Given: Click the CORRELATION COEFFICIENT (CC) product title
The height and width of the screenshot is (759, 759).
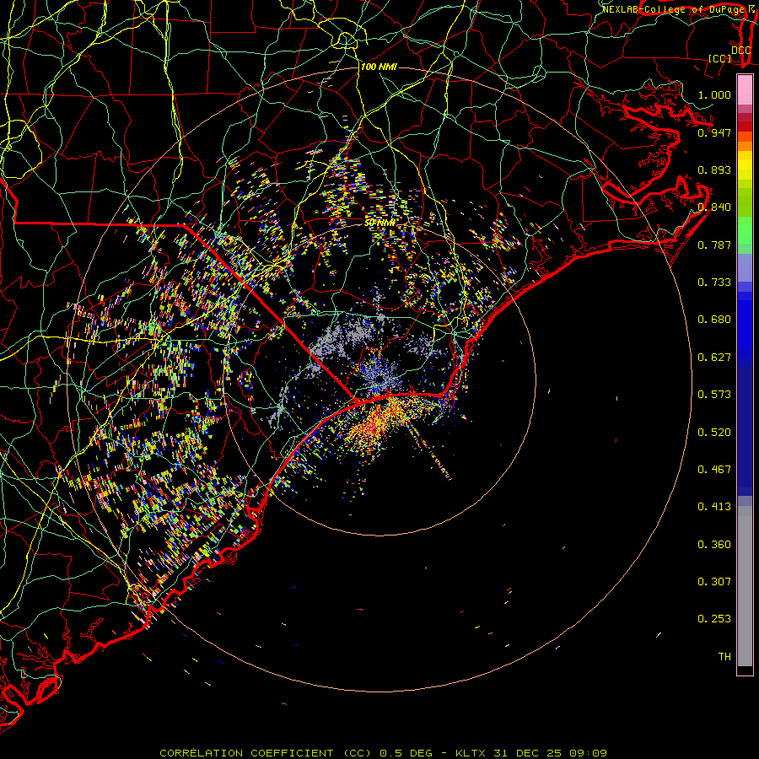Looking at the screenshot, I should (266, 753).
